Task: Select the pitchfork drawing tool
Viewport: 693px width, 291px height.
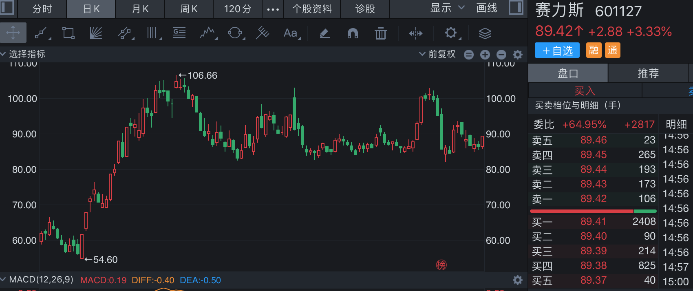Action: 263,33
